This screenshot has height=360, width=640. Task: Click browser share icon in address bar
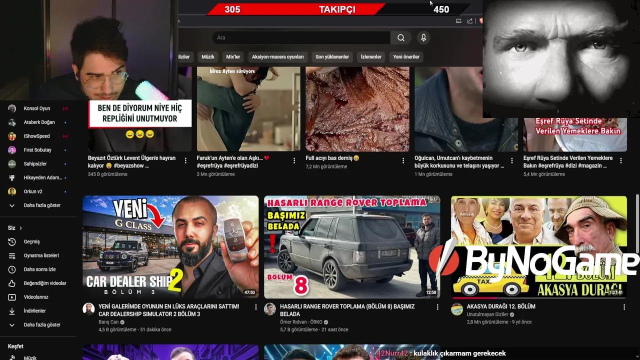pyautogui.click(x=470, y=21)
